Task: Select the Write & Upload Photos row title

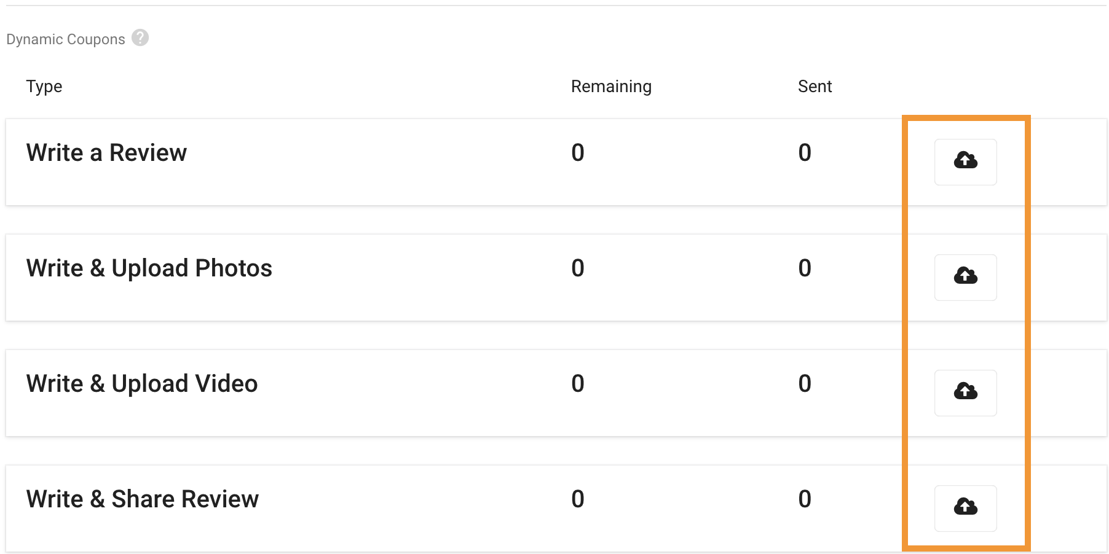Action: pyautogui.click(x=149, y=268)
